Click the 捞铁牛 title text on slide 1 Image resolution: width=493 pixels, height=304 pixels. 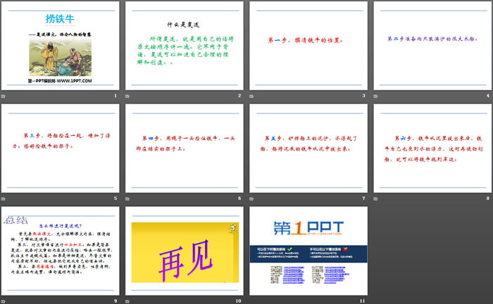pyautogui.click(x=60, y=19)
